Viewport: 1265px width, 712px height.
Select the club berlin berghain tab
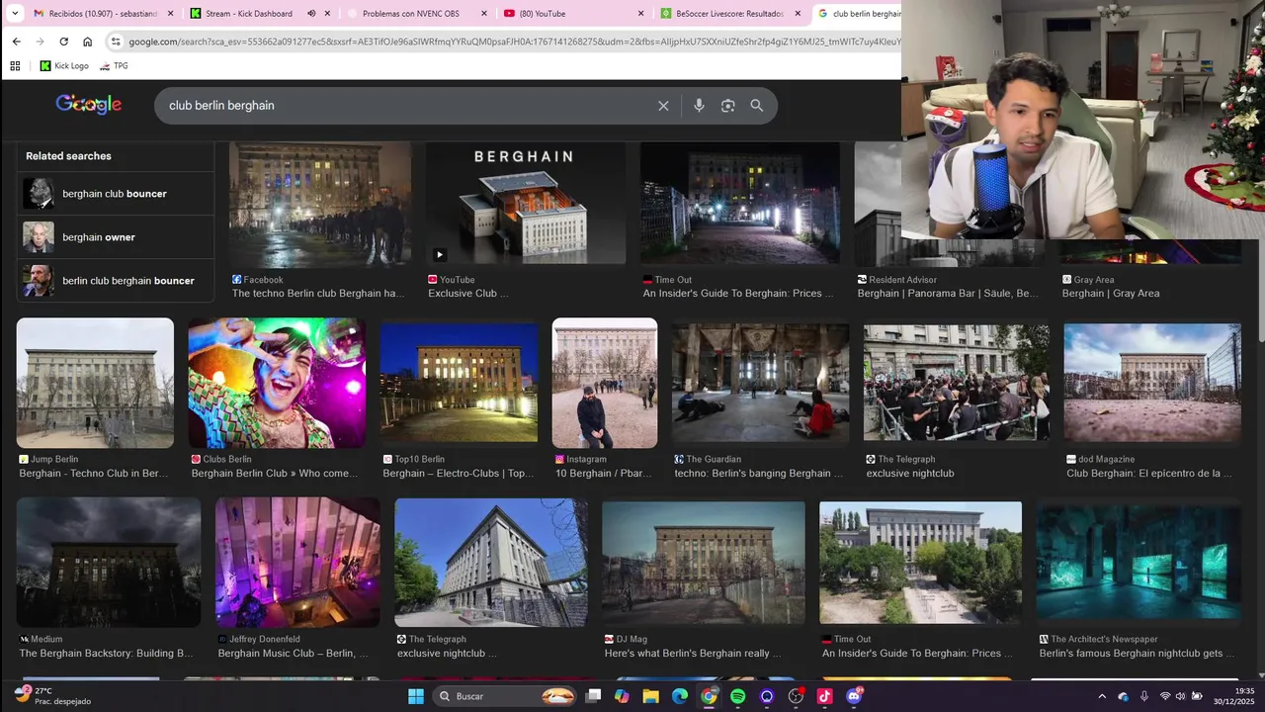[858, 14]
